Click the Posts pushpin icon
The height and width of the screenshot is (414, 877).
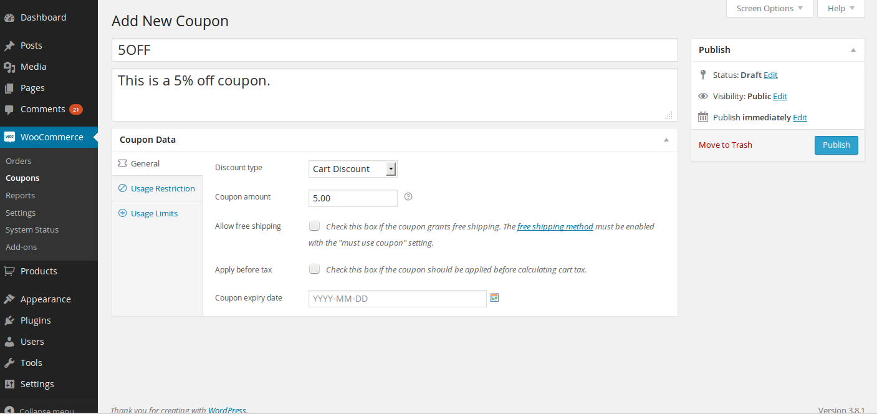pos(9,46)
